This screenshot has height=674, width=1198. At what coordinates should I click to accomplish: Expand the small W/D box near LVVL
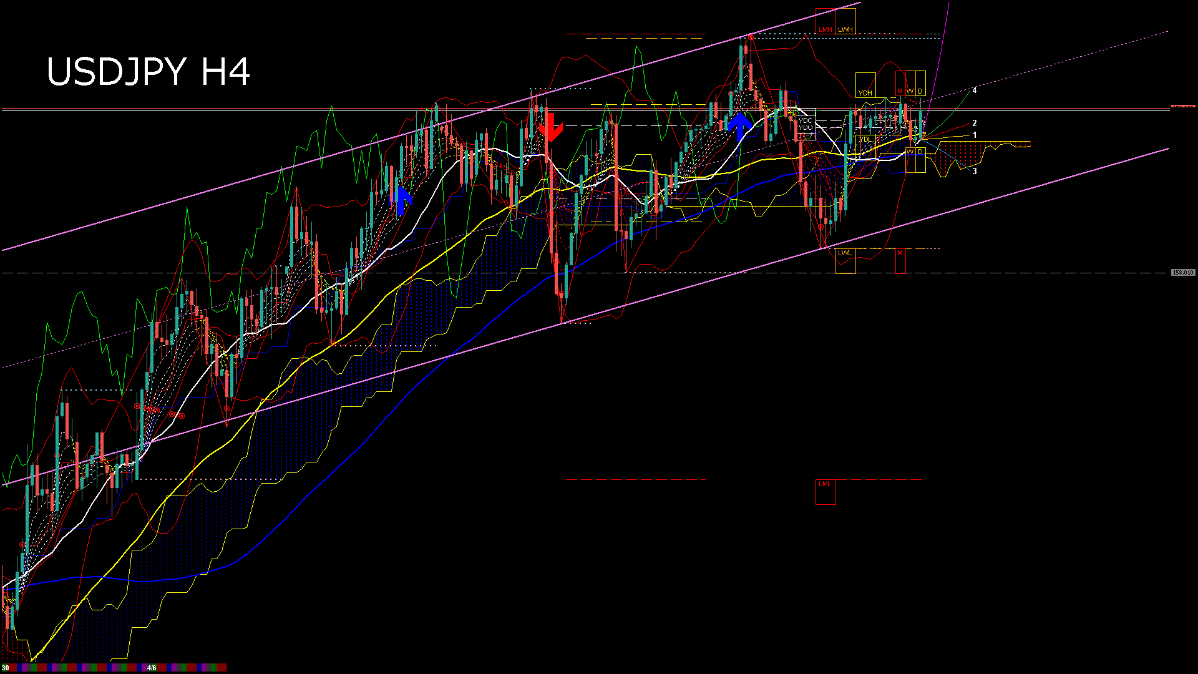point(915,151)
